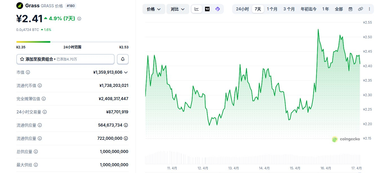Open the chart more options menu
This screenshot has width=383, height=173.
tap(369, 9)
